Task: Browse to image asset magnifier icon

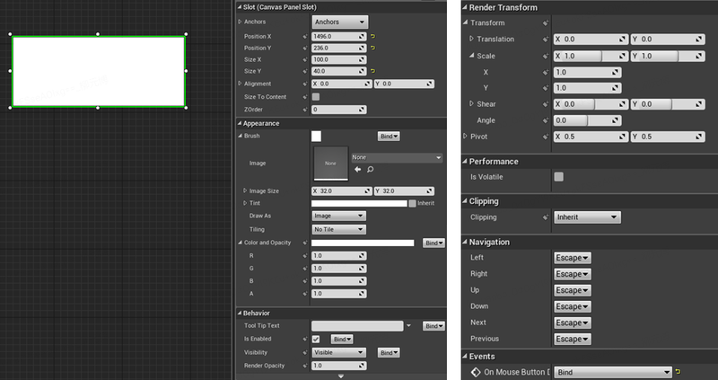Action: [x=370, y=170]
